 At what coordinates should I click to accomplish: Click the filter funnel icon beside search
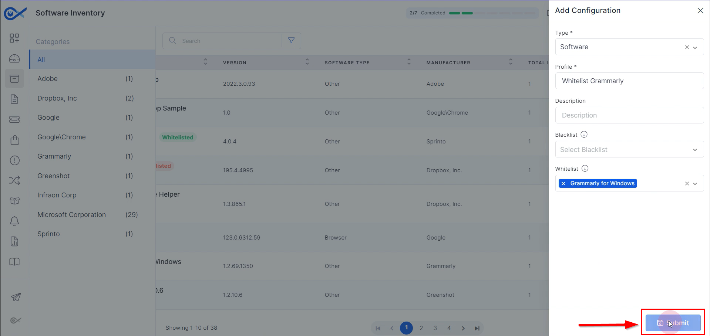click(291, 41)
